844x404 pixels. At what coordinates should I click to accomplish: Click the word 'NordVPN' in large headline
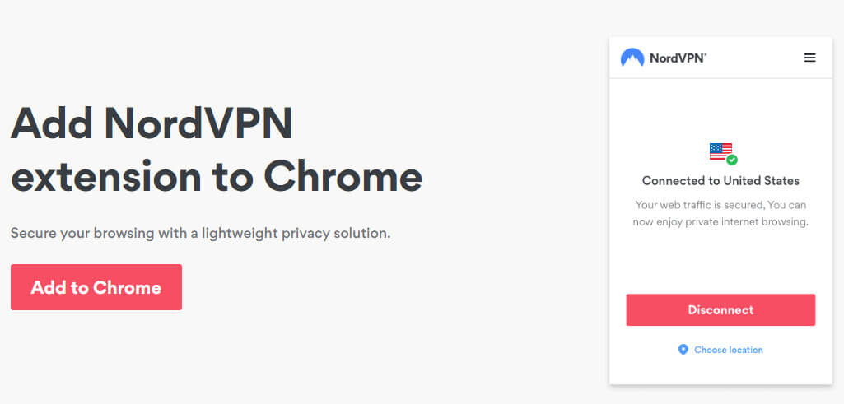click(x=198, y=123)
